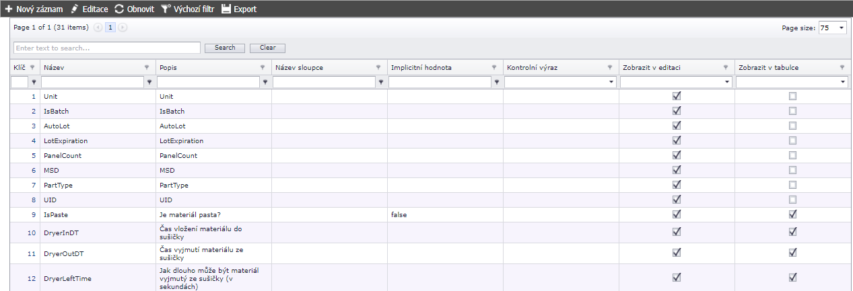Screen dimensions: 853x291
Task: Click the 'Enter text to search' field
Action: 107,48
